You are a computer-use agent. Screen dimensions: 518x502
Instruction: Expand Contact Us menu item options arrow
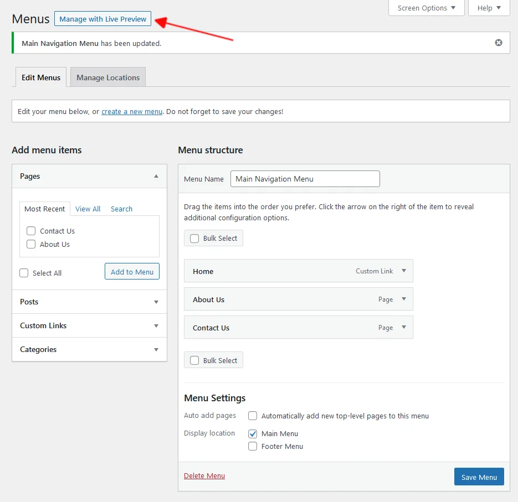[x=404, y=327]
